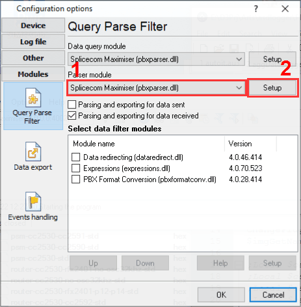Click Setup next to Parser module
The image size is (301, 307).
click(x=272, y=88)
